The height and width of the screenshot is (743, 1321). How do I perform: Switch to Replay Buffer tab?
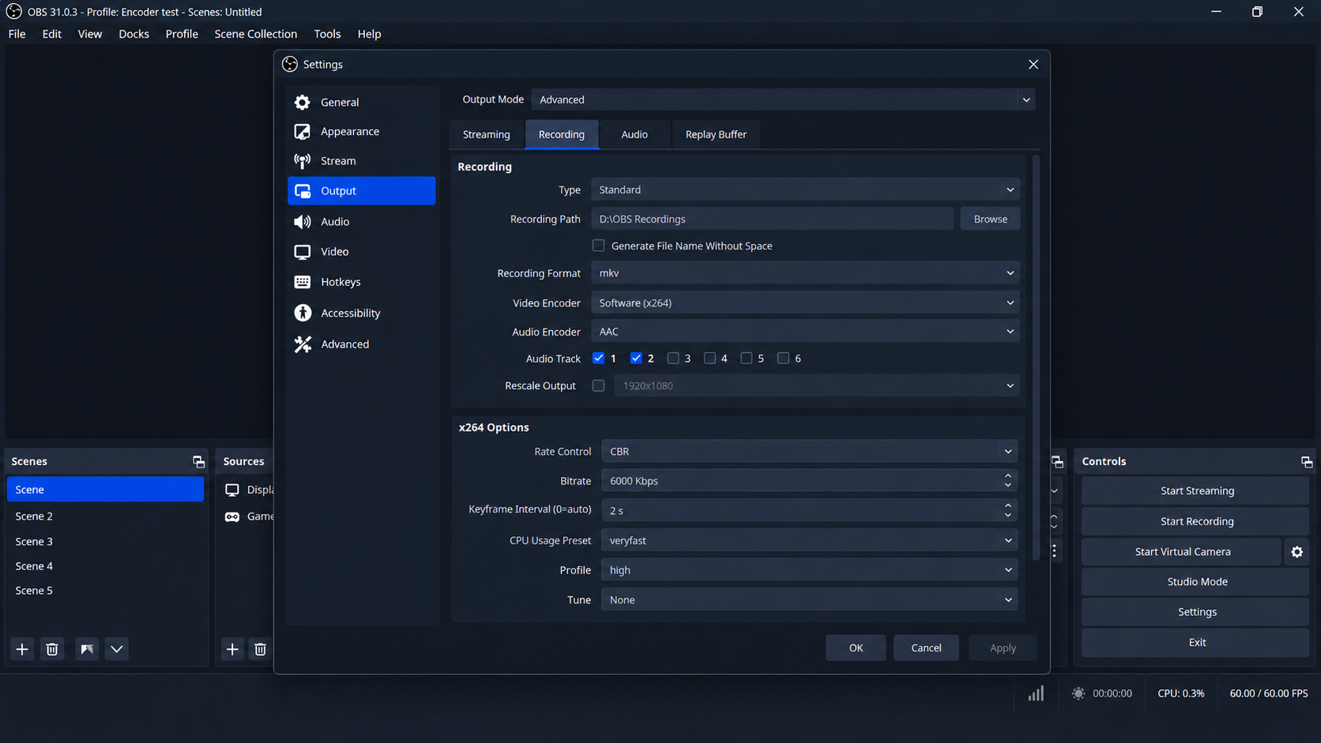pyautogui.click(x=716, y=134)
